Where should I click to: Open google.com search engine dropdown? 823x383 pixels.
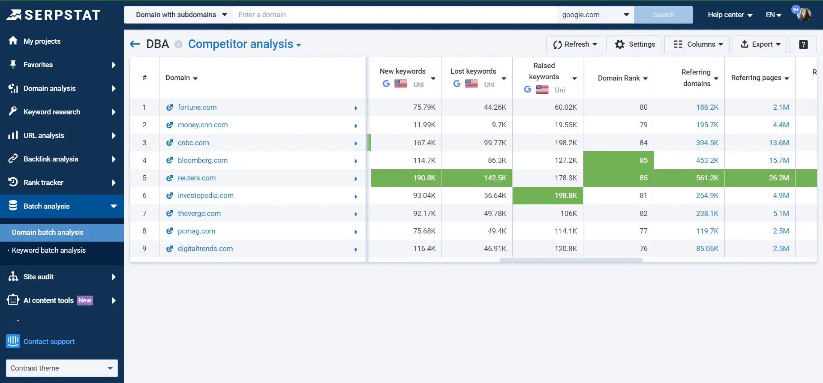click(595, 15)
